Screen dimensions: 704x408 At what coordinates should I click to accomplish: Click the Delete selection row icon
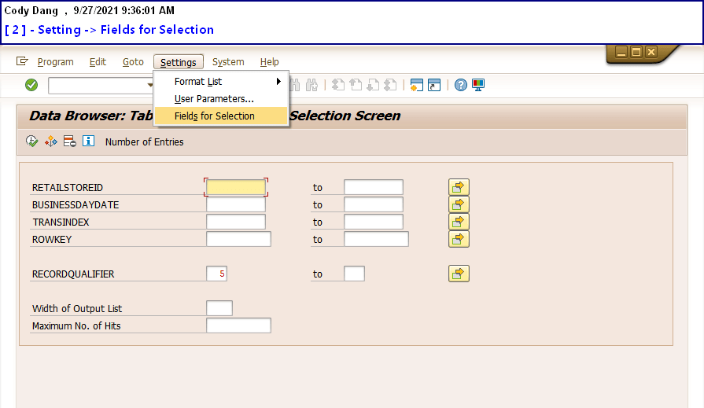click(69, 142)
